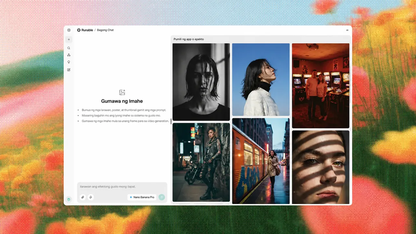Image resolution: width=416 pixels, height=234 pixels.
Task: Click the lightbulb ideas sidebar icon
Action: 69,62
